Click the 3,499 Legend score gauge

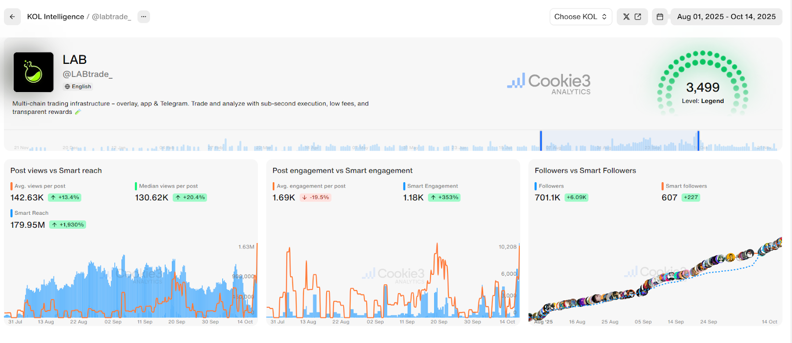702,83
